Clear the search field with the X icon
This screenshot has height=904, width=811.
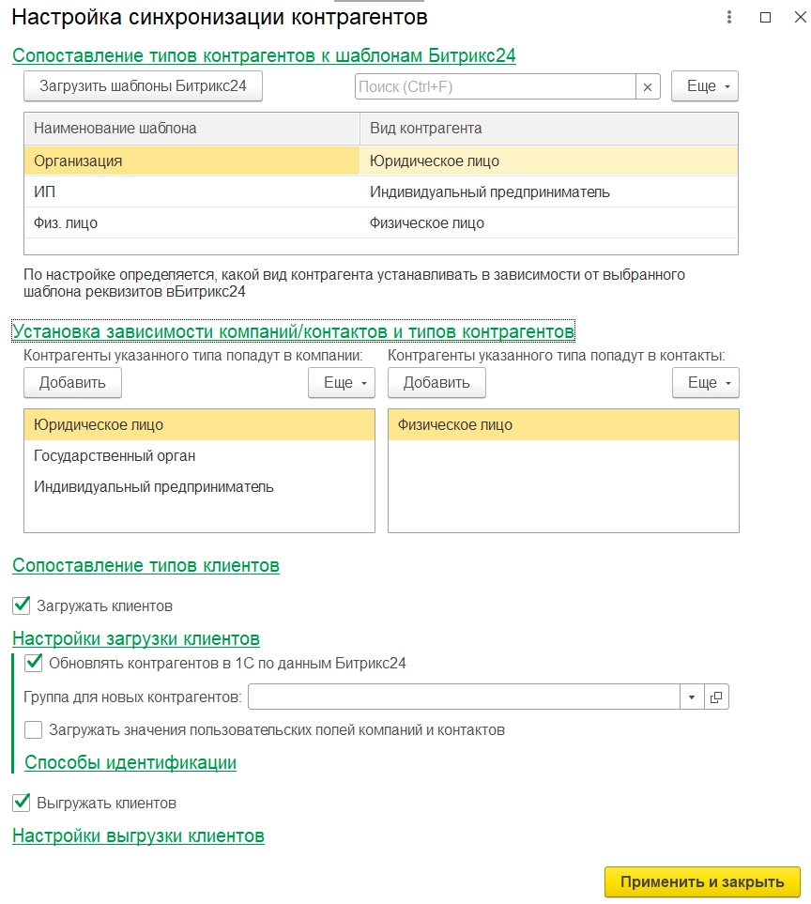[648, 86]
